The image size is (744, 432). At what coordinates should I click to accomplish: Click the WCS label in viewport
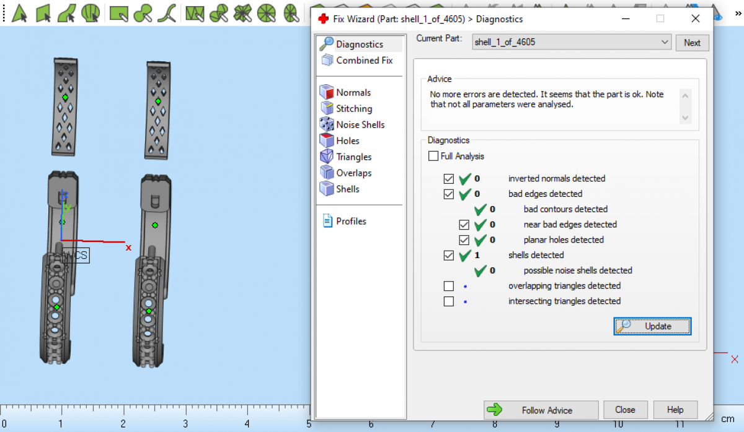(77, 256)
